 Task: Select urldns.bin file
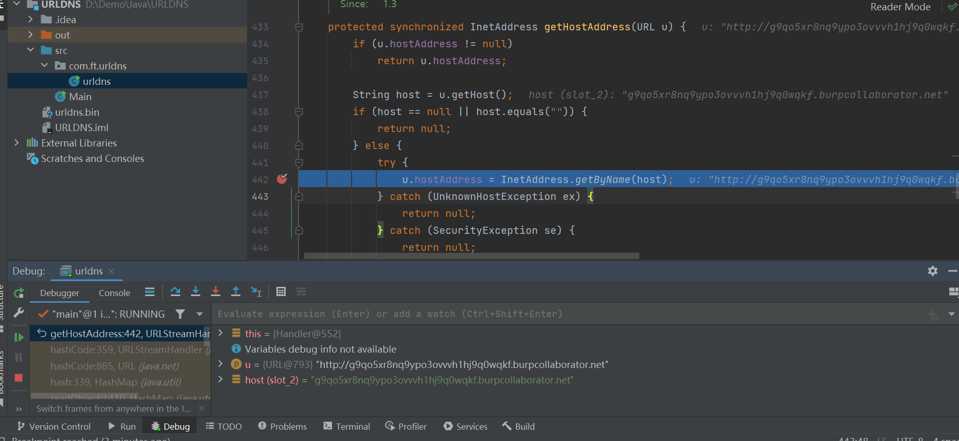pyautogui.click(x=77, y=112)
